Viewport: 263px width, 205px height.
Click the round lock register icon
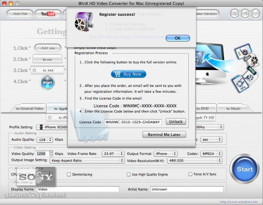coord(235,14)
